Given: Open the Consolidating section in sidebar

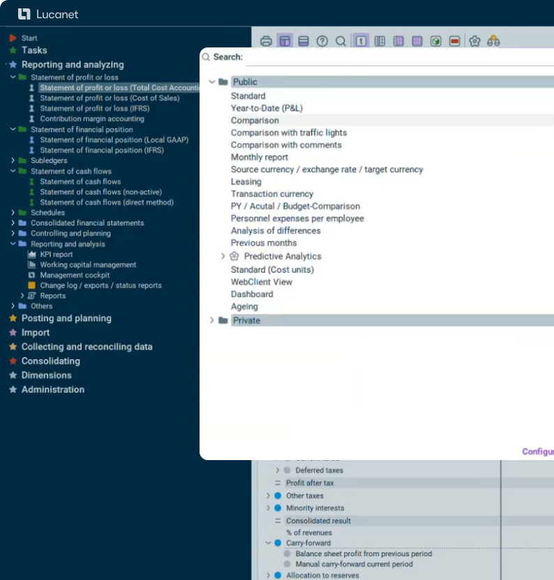Looking at the screenshot, I should click(x=50, y=361).
